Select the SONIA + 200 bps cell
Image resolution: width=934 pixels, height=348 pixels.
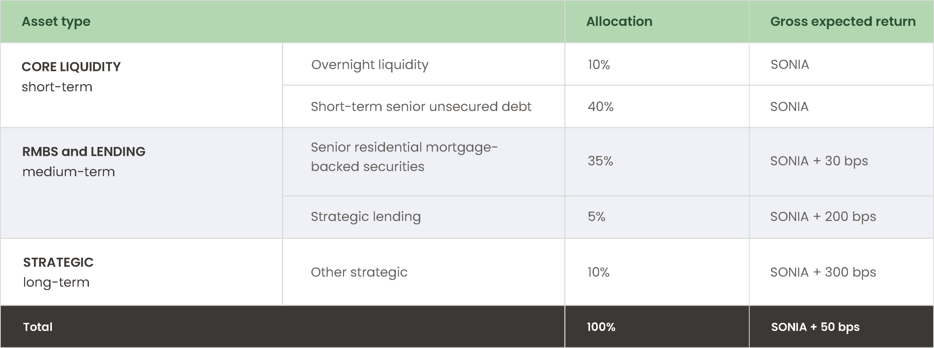coord(823,217)
